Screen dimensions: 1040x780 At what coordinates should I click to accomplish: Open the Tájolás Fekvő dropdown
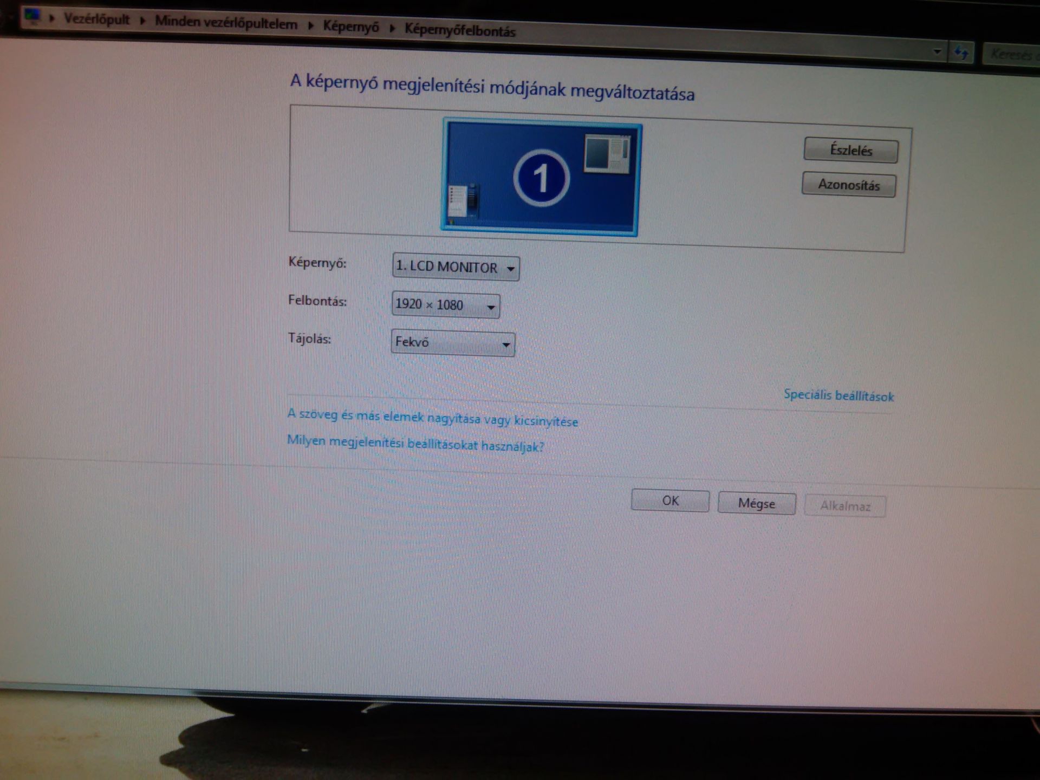tap(453, 343)
